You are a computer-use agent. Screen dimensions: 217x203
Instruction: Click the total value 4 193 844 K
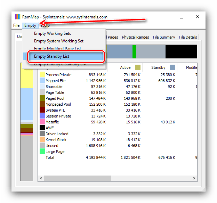pos(96,157)
